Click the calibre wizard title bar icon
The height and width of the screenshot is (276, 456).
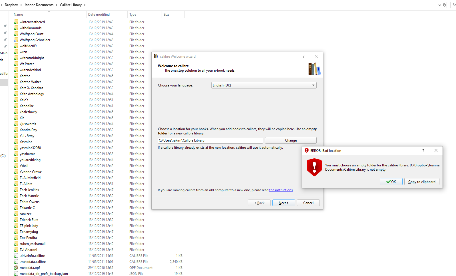pyautogui.click(x=156, y=56)
